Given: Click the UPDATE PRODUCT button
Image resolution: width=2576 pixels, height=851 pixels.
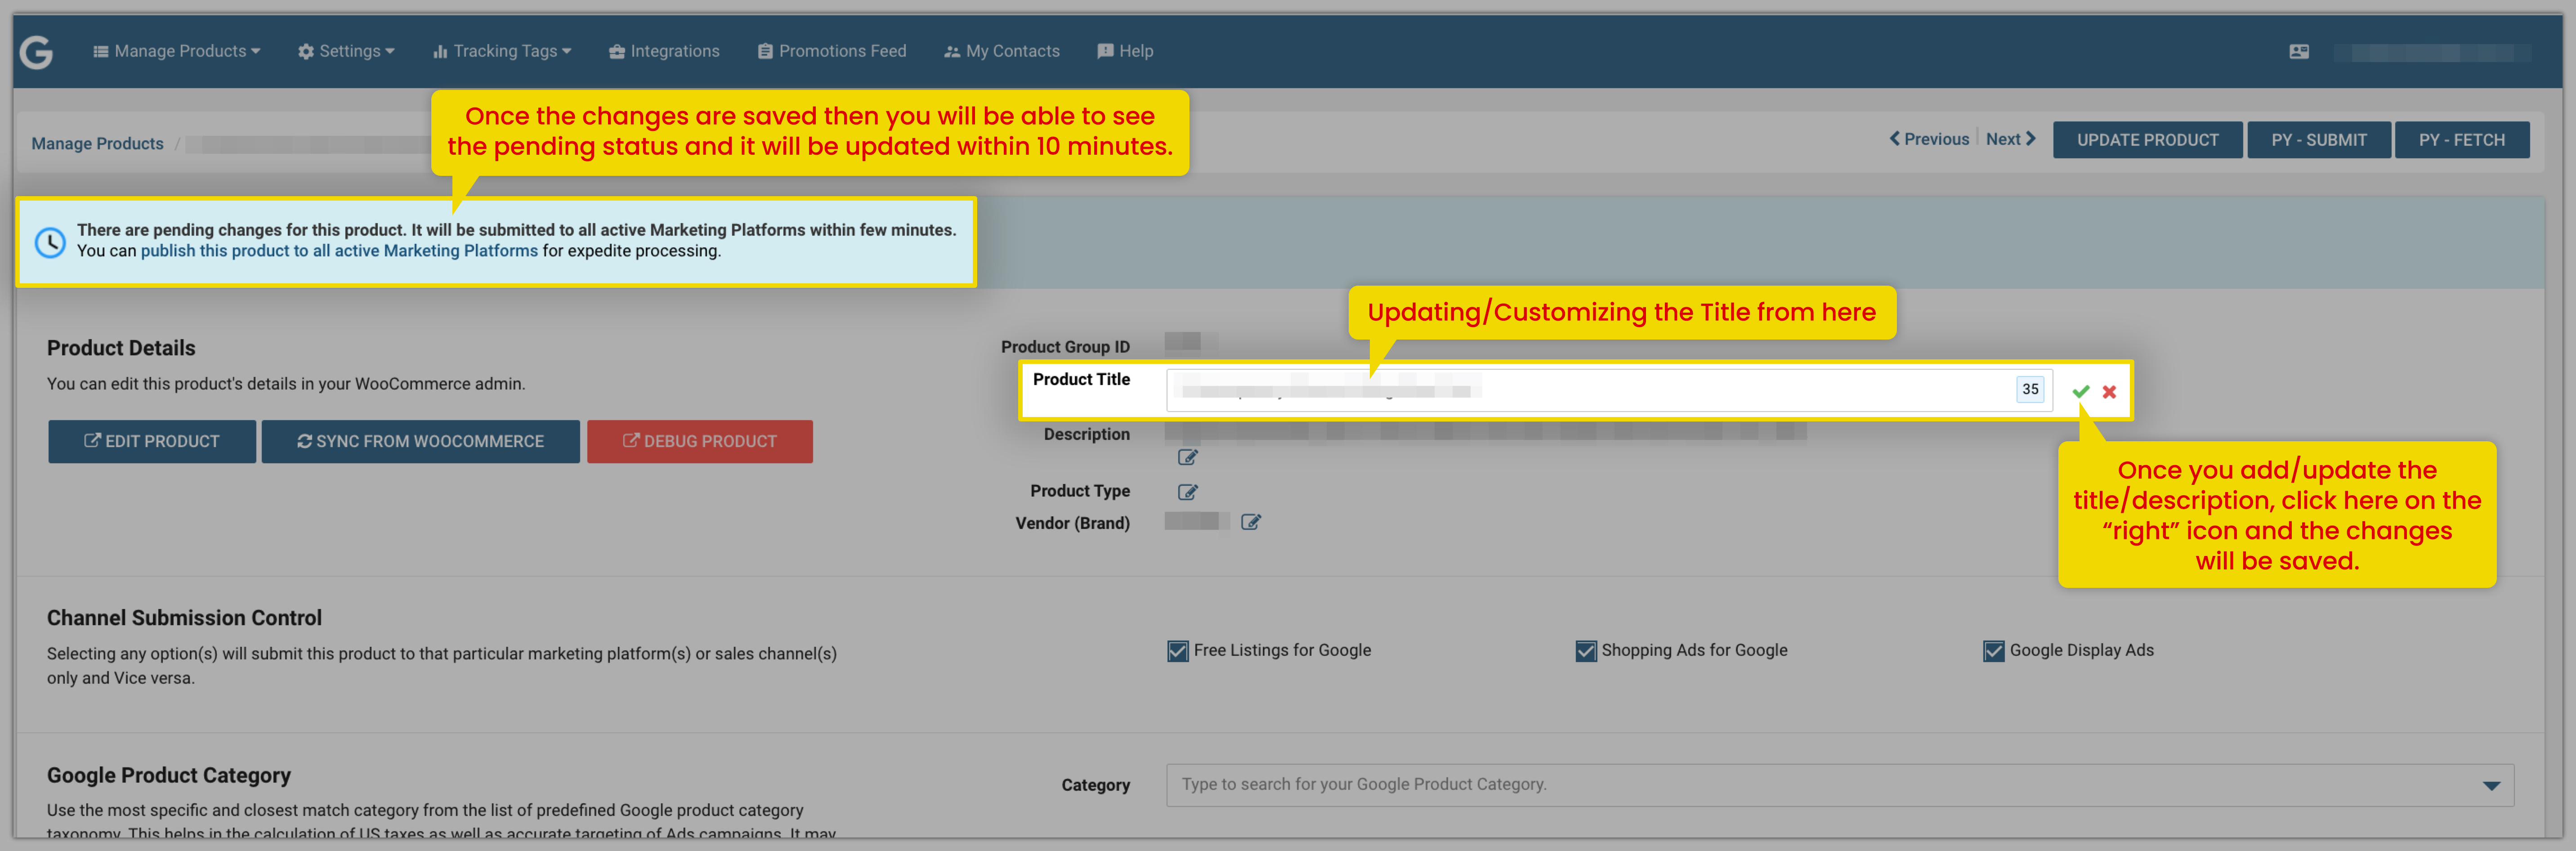Looking at the screenshot, I should pos(2147,140).
